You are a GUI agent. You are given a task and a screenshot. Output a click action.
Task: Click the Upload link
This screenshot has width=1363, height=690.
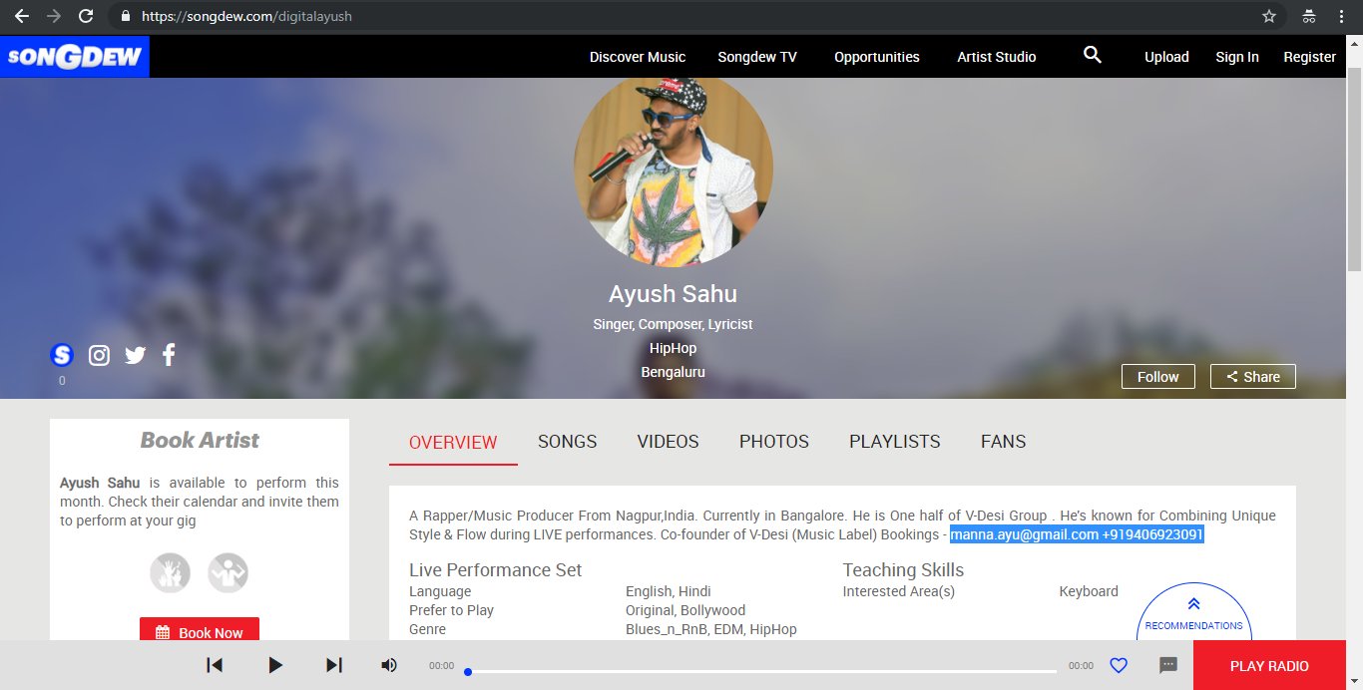(x=1166, y=57)
